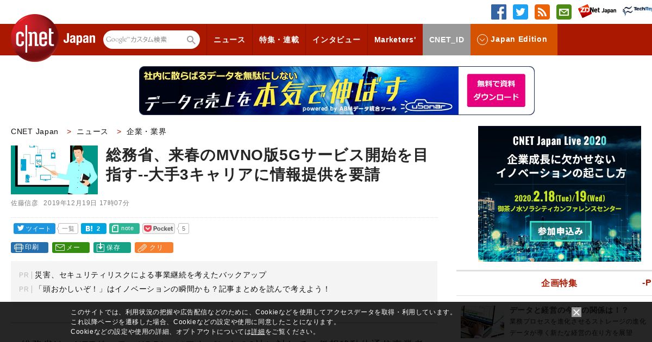Email the article with メー button
The height and width of the screenshot is (342, 652).
coord(71,248)
